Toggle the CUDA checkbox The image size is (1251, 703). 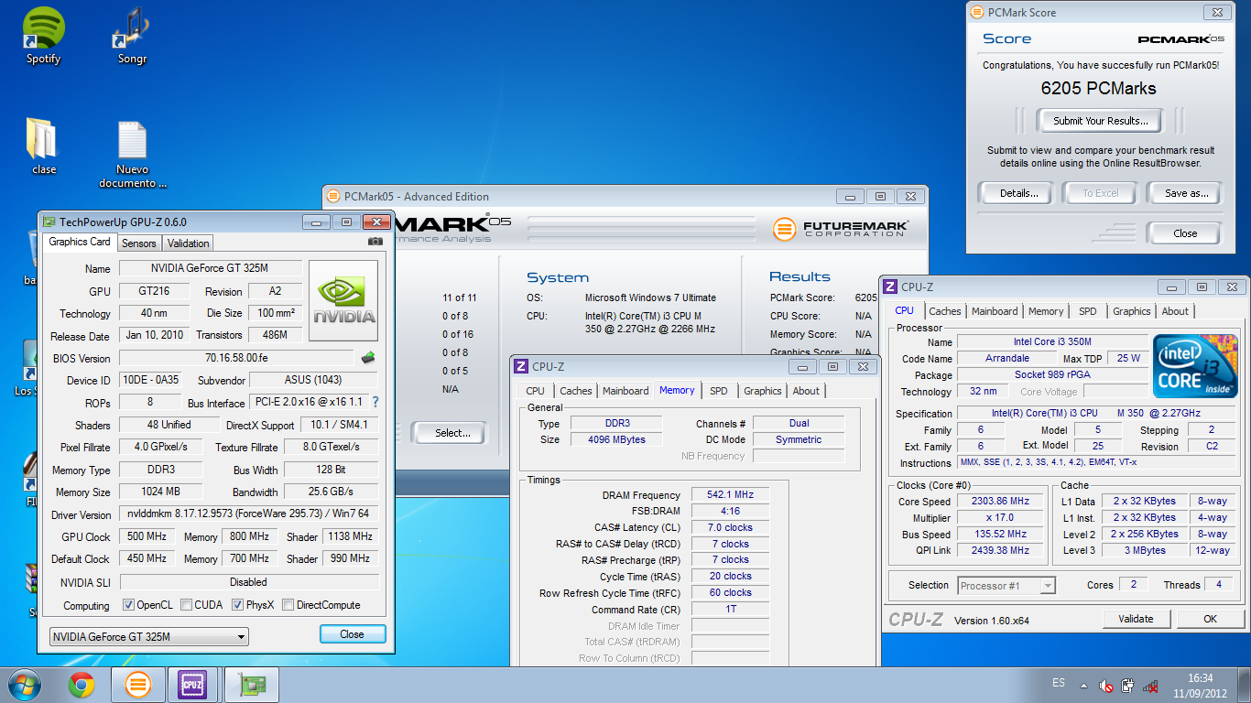click(187, 605)
